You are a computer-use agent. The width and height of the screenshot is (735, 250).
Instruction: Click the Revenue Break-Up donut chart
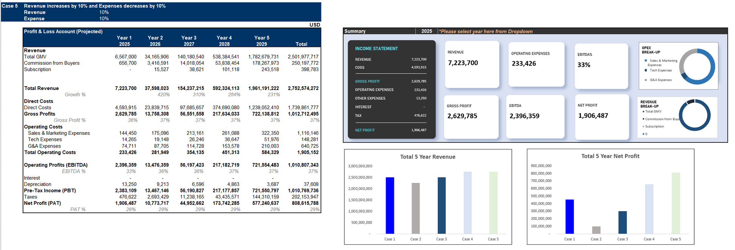695,115
